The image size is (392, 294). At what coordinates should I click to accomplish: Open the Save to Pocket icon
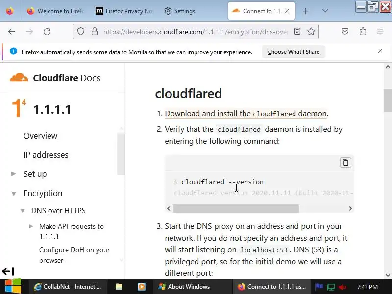coord(345,31)
